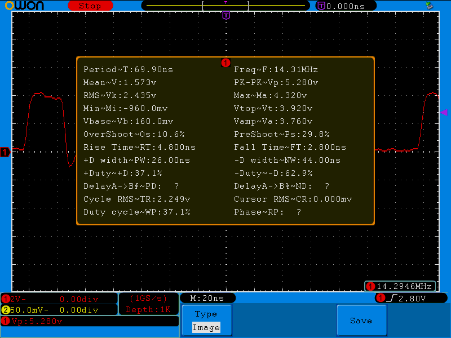Click the 14.2946MHz frequency counter readout
The height and width of the screenshot is (338, 451).
point(400,286)
